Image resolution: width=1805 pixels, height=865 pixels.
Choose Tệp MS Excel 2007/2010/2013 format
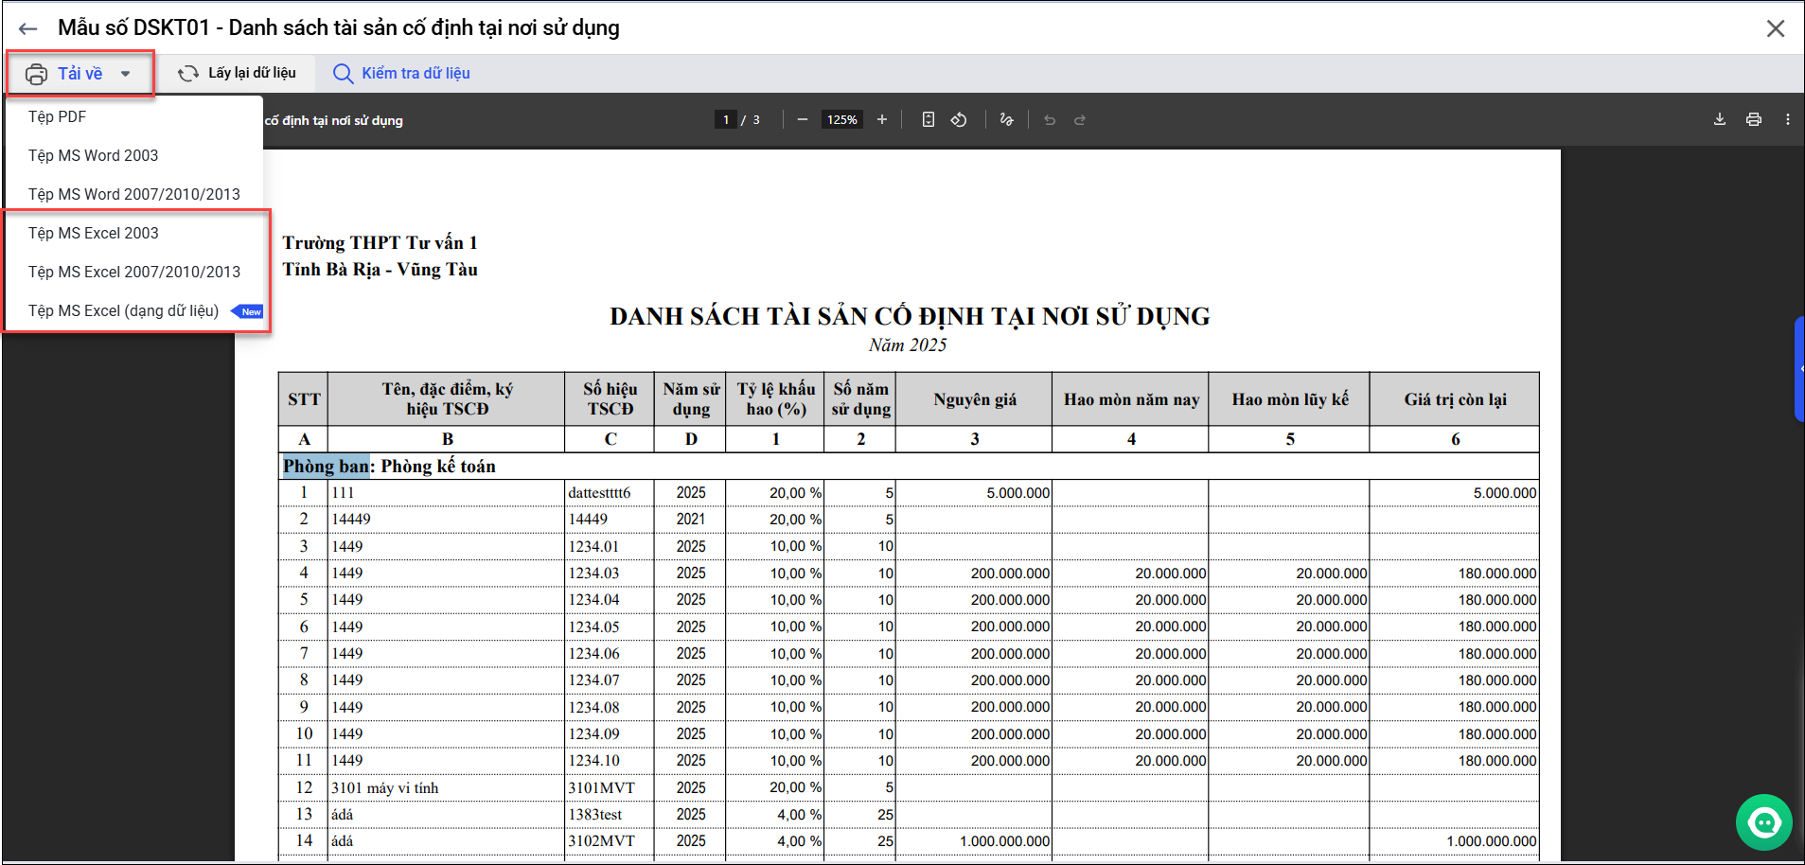tap(133, 272)
